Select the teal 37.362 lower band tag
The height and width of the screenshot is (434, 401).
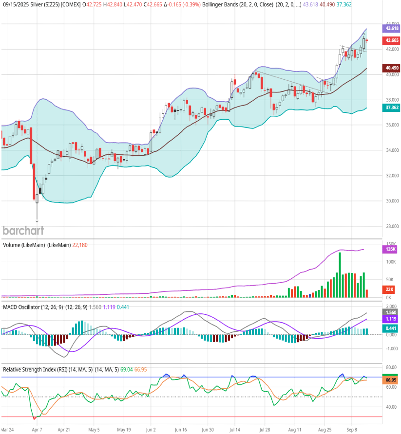392,108
